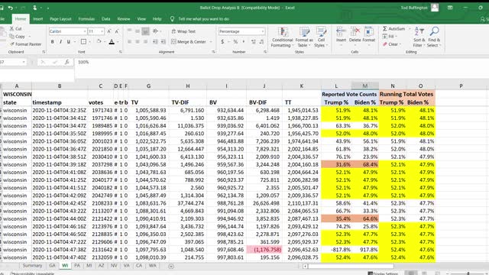Click the Merge & Center button
This screenshot has width=489, height=275.
tap(189, 42)
